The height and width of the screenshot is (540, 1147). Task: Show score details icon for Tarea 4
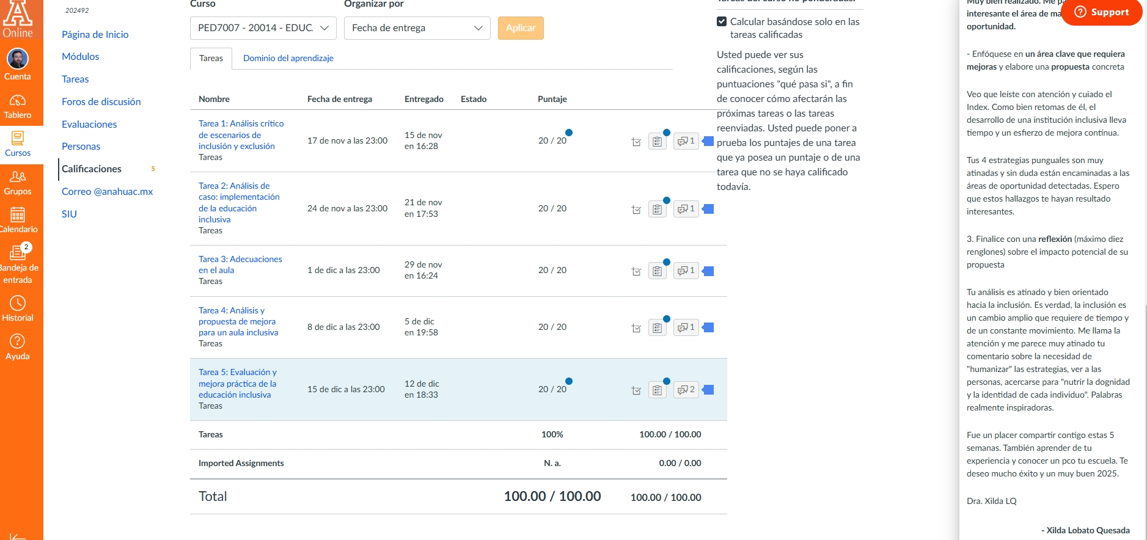click(636, 328)
